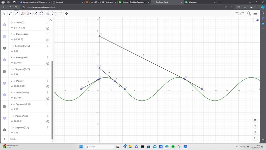Click the algebra Input field
The height and width of the screenshot is (150, 266).
pyautogui.click(x=27, y=139)
